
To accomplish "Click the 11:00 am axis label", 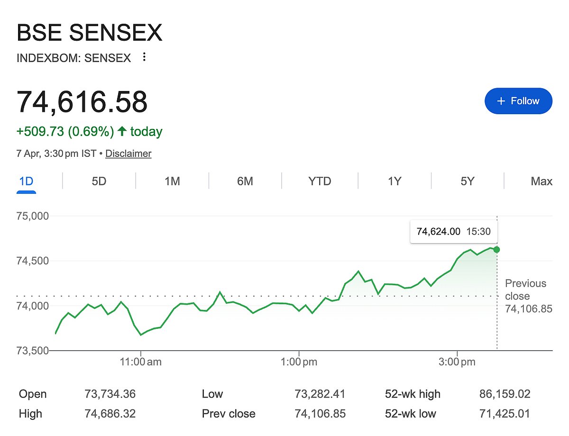I will pyautogui.click(x=141, y=363).
